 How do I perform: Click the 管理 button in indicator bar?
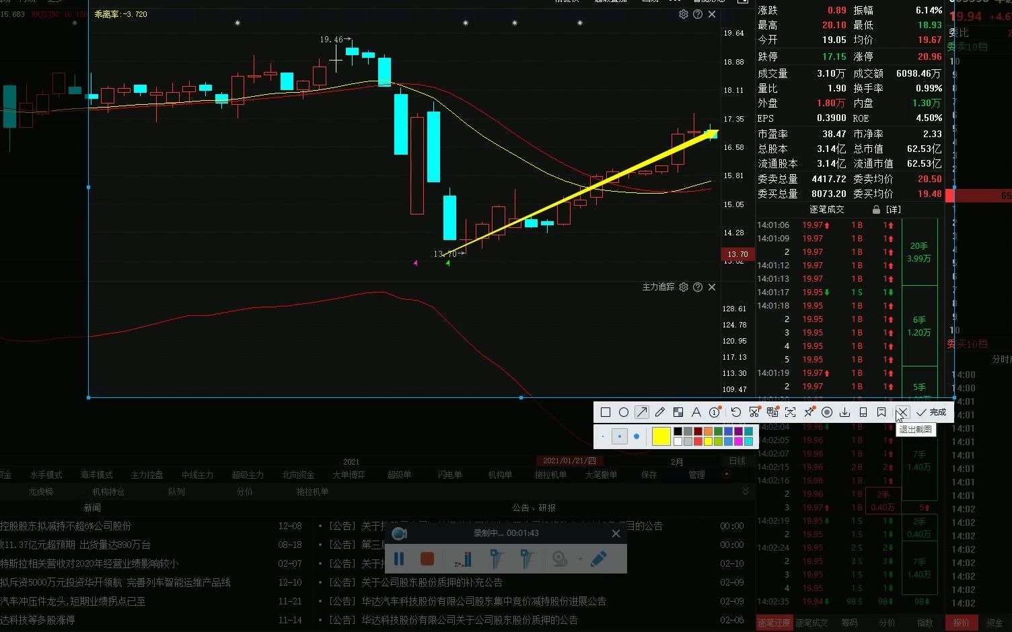tap(696, 475)
